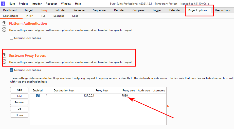Click Edit upstream proxy rule button
The image size is (234, 129).
point(19,96)
